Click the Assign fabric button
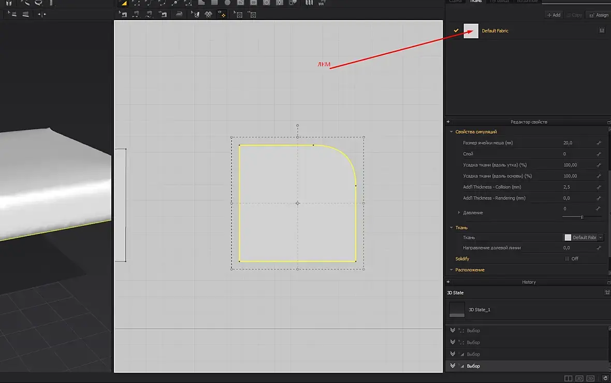611x383 pixels. 599,15
